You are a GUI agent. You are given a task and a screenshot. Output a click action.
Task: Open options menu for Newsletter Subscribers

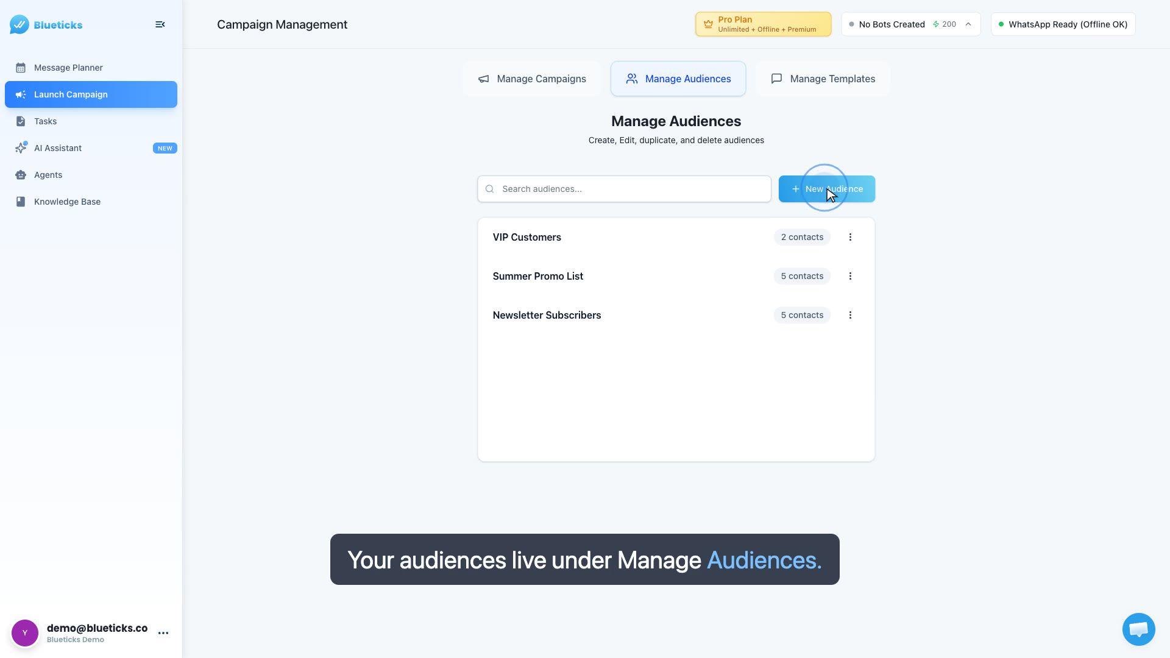coord(850,315)
